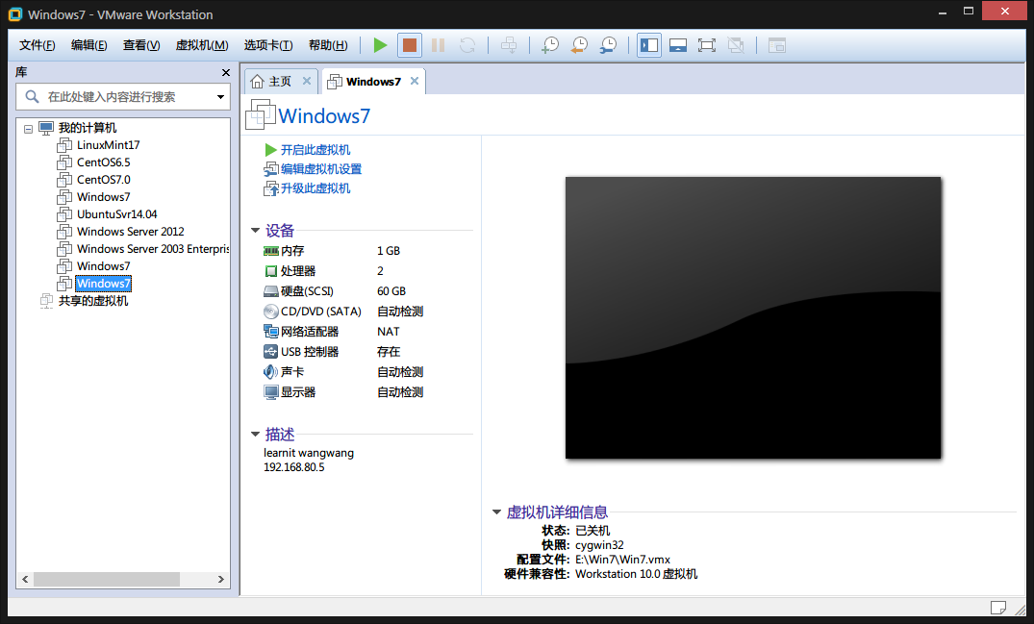Collapse the 虚拟机详细信息 section

click(496, 512)
